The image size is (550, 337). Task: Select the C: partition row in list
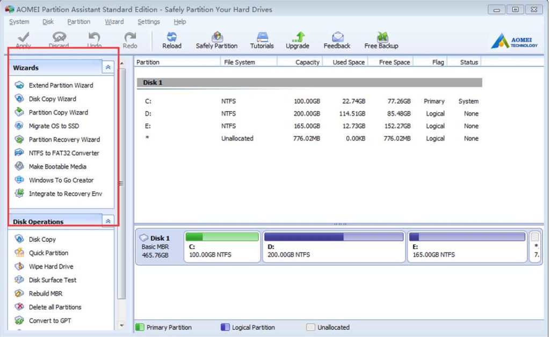coord(309,101)
